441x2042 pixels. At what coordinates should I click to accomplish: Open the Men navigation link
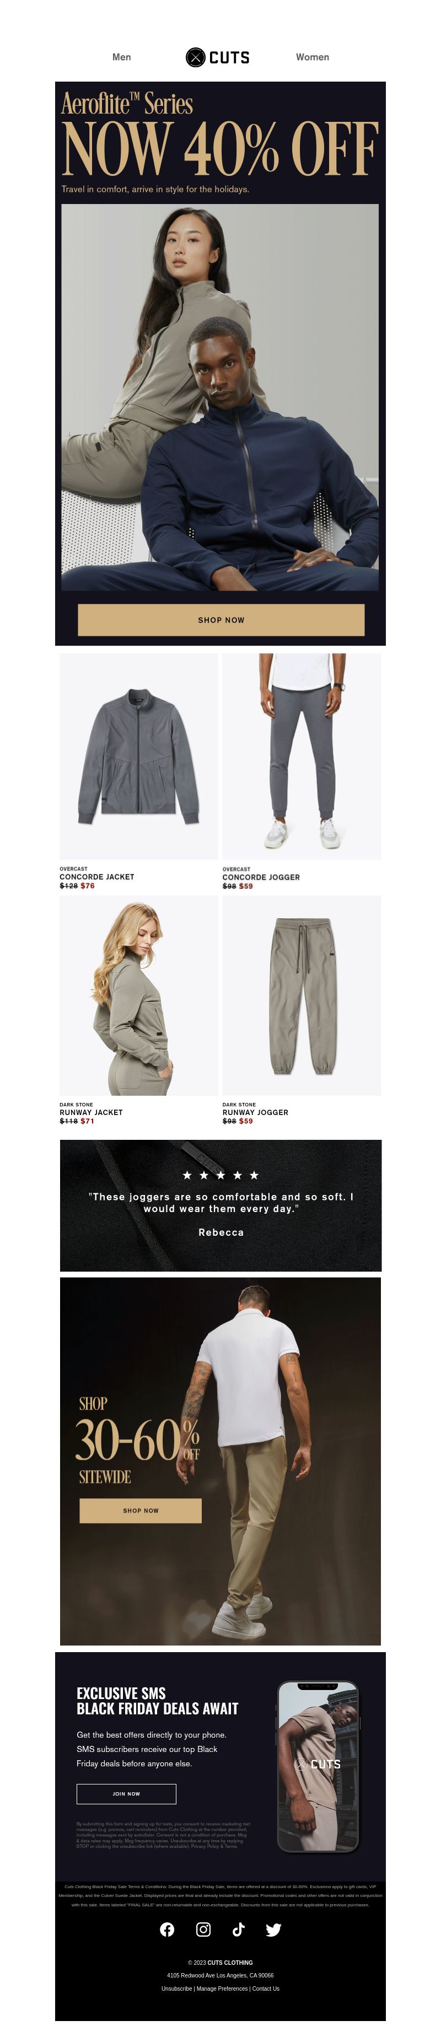(x=122, y=57)
